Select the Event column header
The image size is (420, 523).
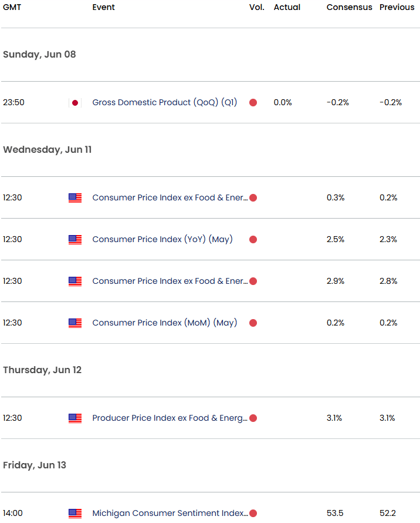103,7
